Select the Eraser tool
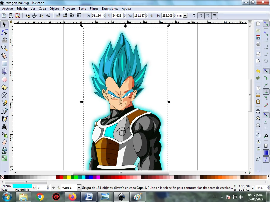The image size is (270, 202). 4,143
